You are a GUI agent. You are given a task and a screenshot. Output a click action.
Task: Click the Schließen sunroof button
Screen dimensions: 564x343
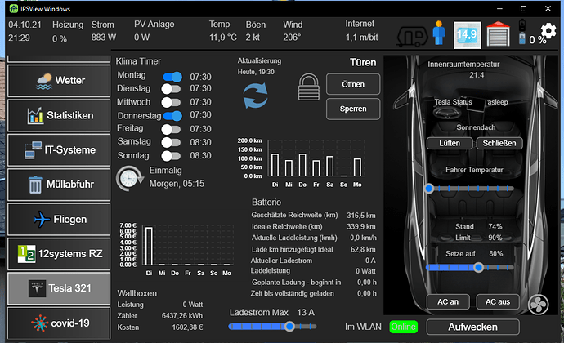[x=499, y=143]
